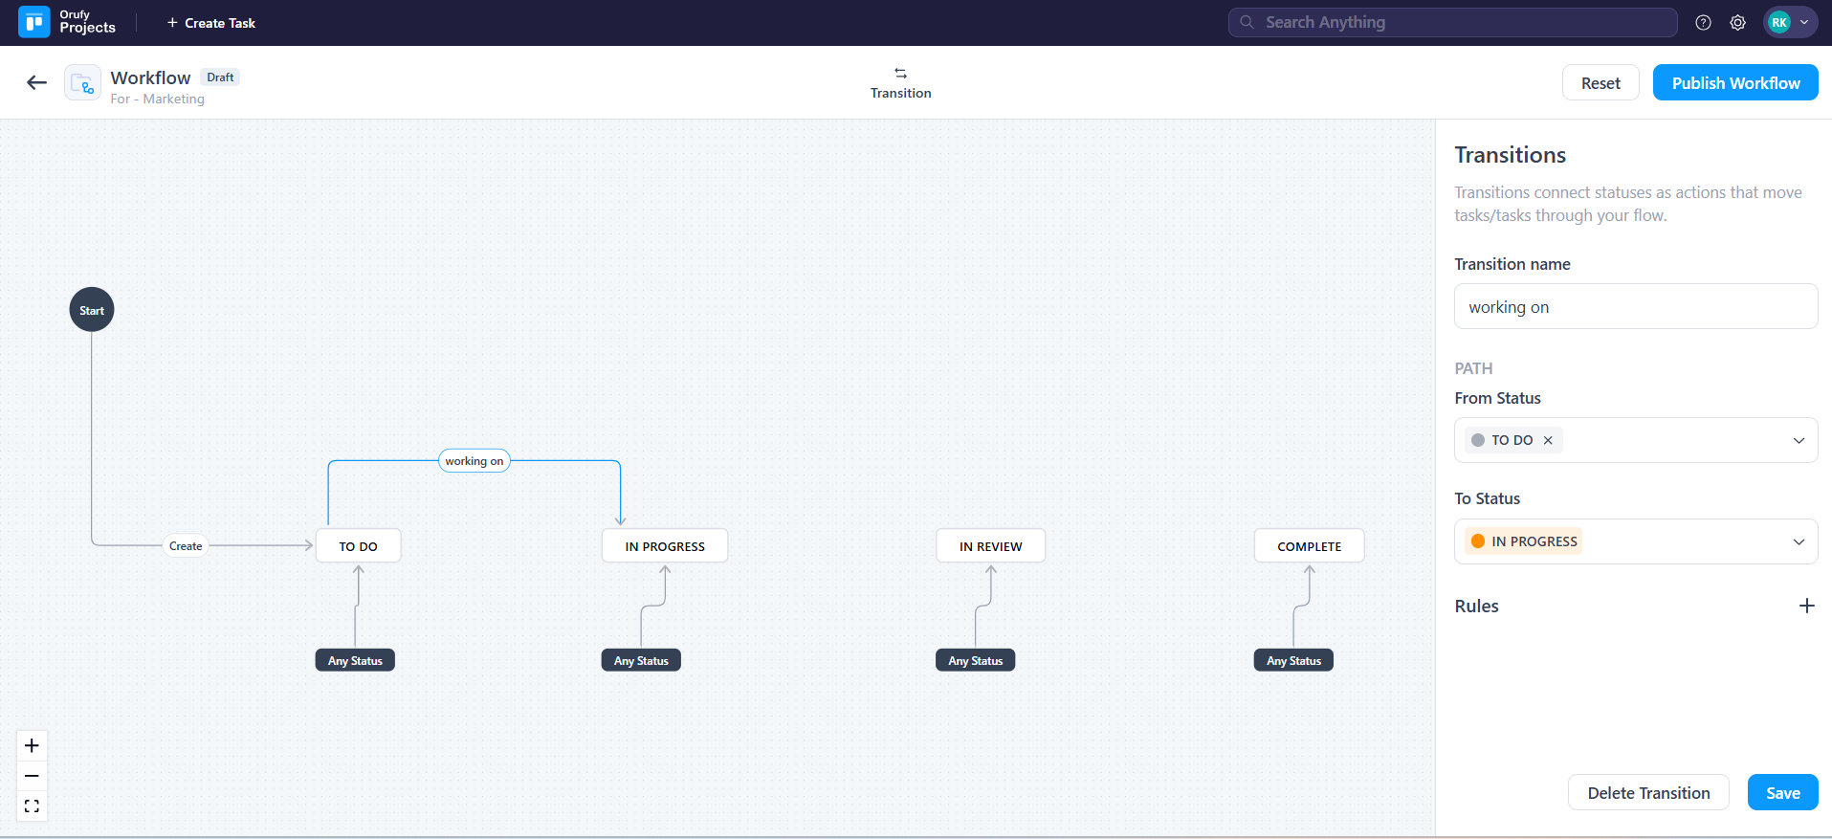The height and width of the screenshot is (839, 1832).
Task: Click the Transition name input field
Action: pos(1635,307)
